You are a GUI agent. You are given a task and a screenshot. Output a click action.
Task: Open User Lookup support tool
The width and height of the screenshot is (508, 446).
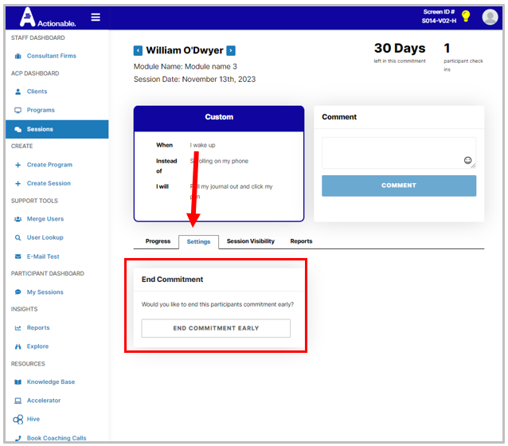pyautogui.click(x=45, y=237)
